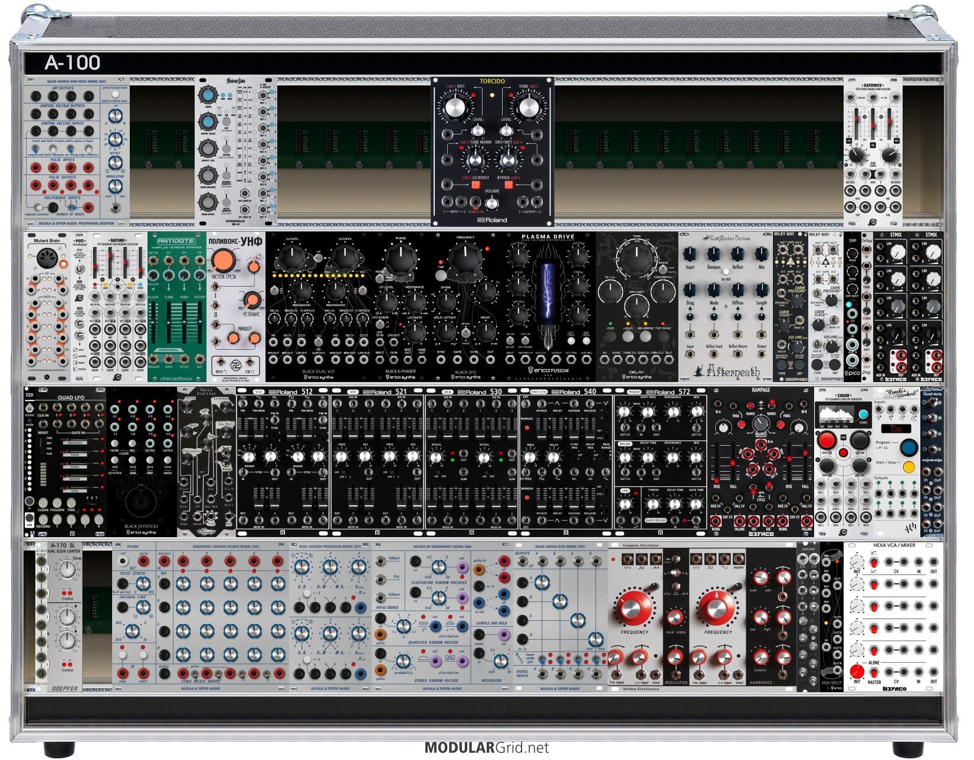Click the Torcido VOLUME knob
The height and width of the screenshot is (760, 974).
point(492,203)
